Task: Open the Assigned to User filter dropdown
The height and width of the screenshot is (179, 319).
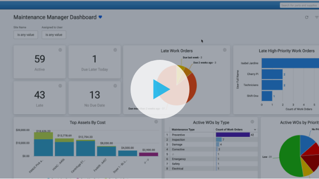Action: (x=54, y=35)
